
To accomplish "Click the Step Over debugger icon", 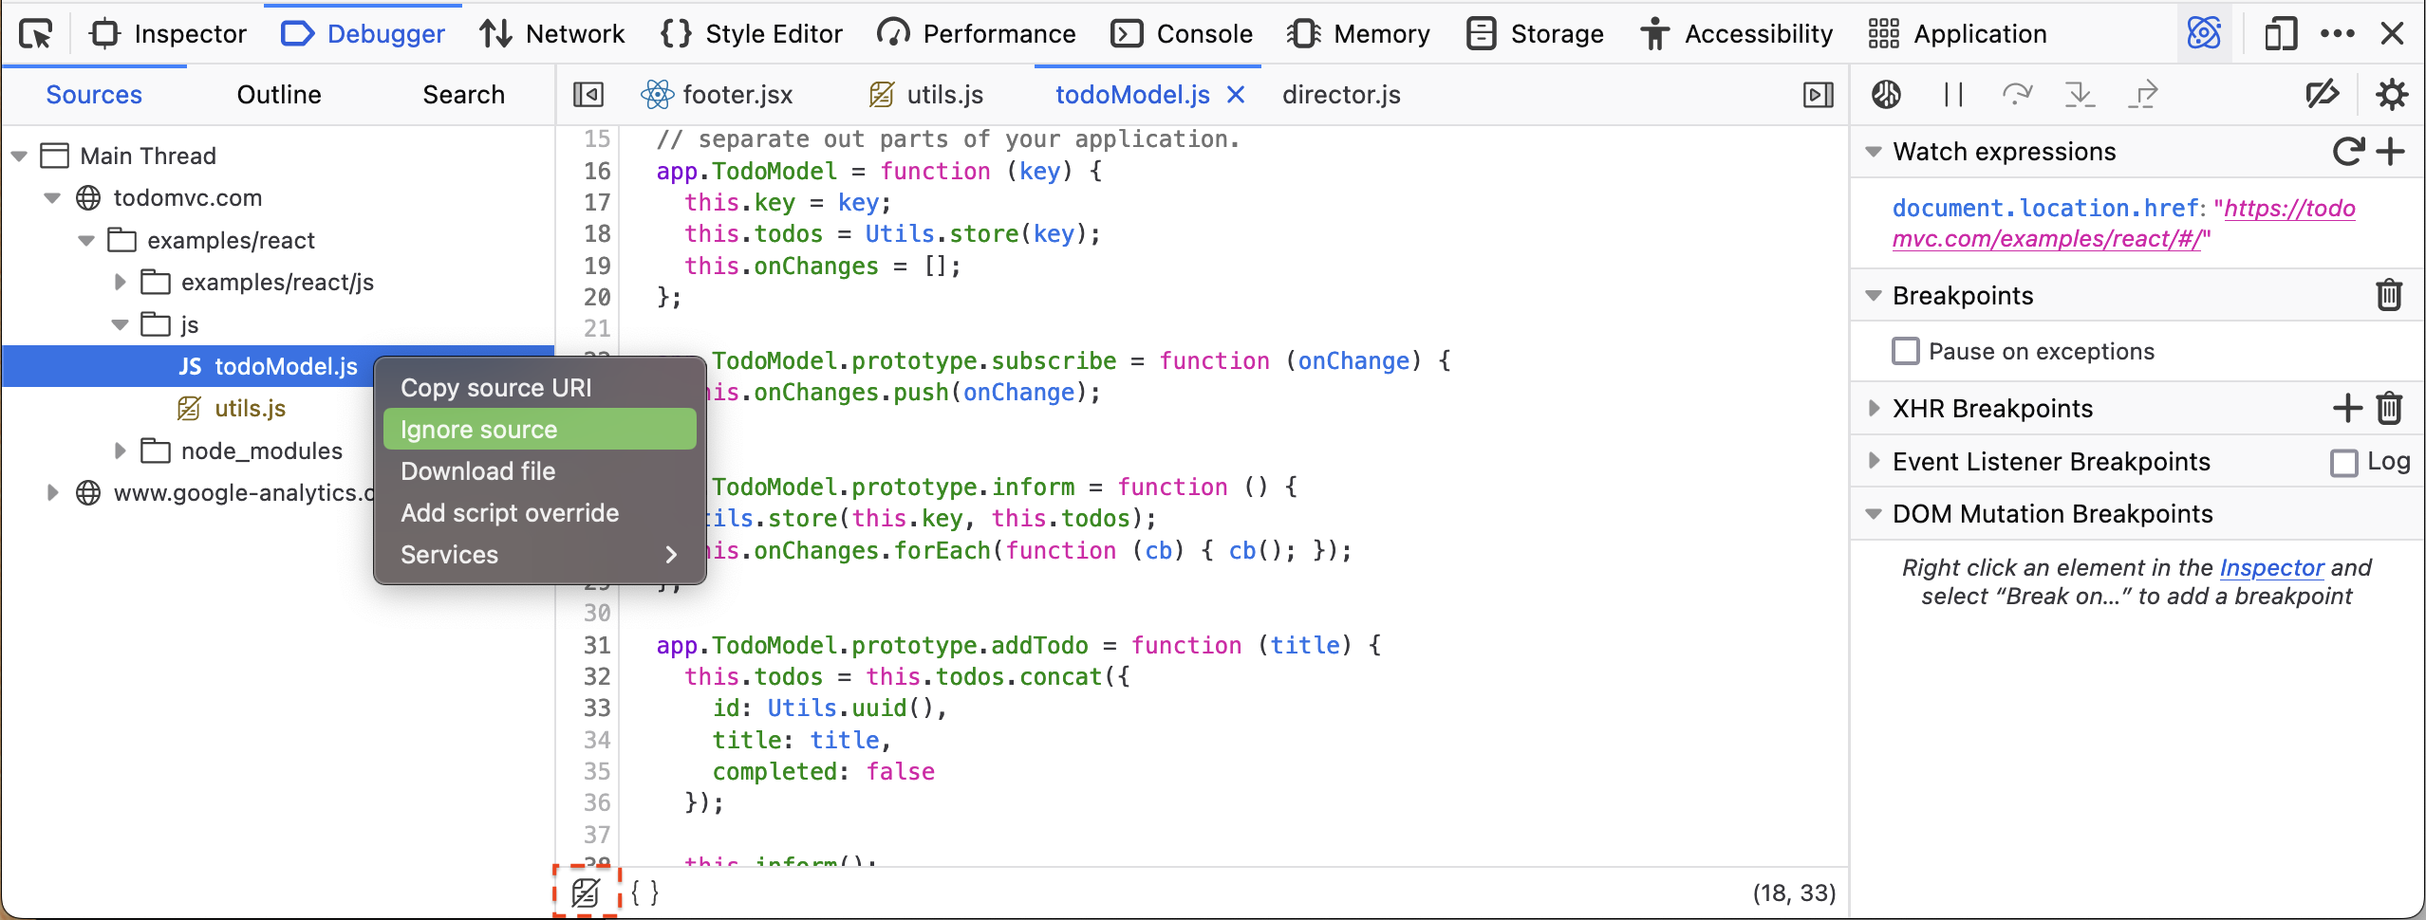I will coord(2016,94).
